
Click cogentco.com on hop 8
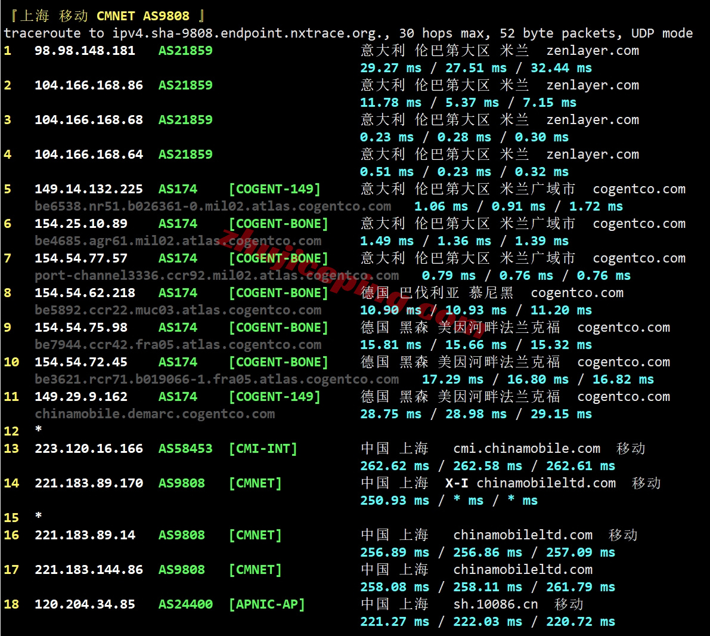(577, 293)
